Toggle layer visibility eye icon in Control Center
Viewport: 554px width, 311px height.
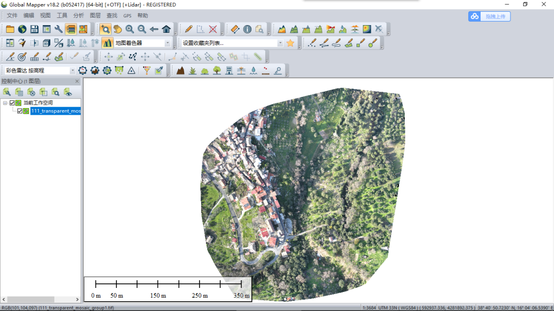(68, 93)
